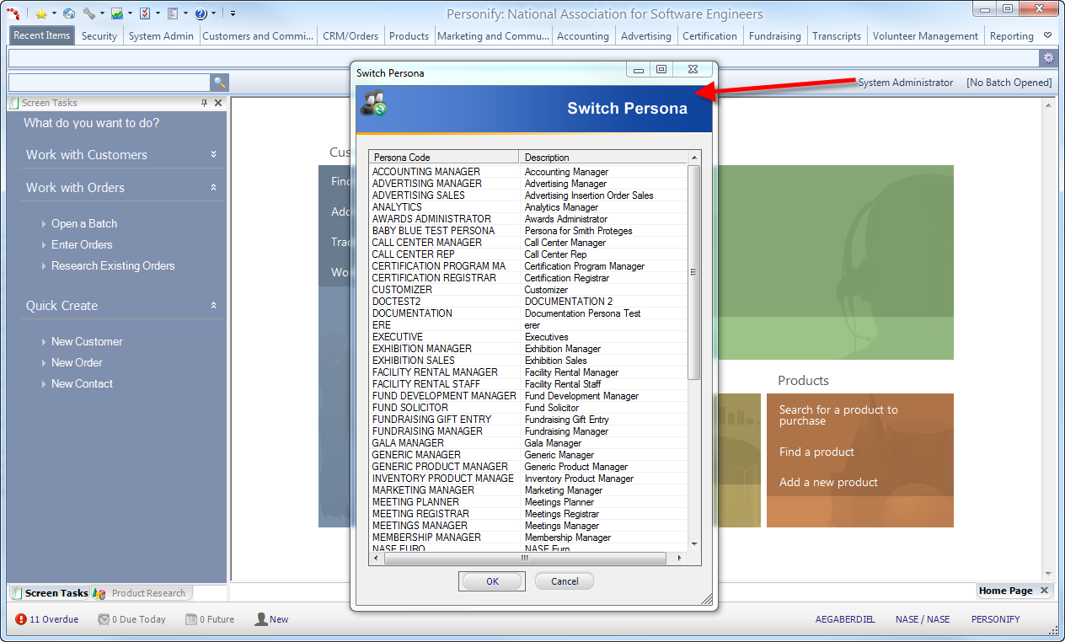Collapse the Quick Create section
Screen dimensions: 1065x642
pos(213,306)
